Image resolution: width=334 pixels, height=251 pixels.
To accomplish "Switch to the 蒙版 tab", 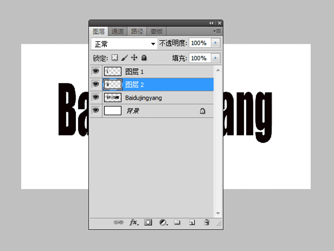I will click(x=156, y=32).
